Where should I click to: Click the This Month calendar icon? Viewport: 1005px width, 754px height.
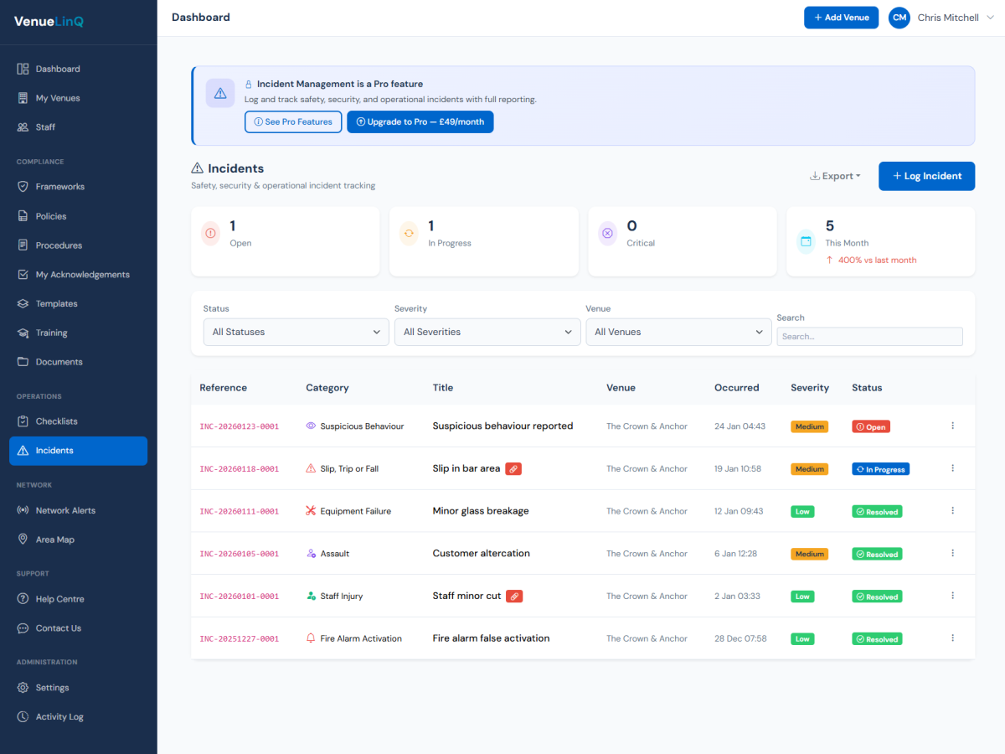[x=806, y=242]
